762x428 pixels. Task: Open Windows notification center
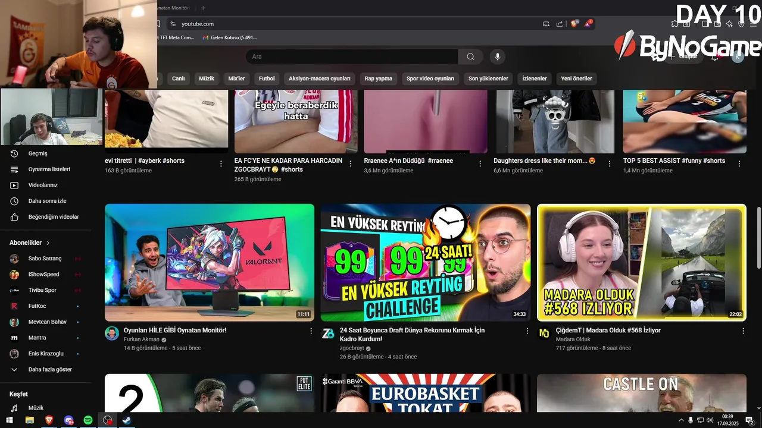[749, 420]
